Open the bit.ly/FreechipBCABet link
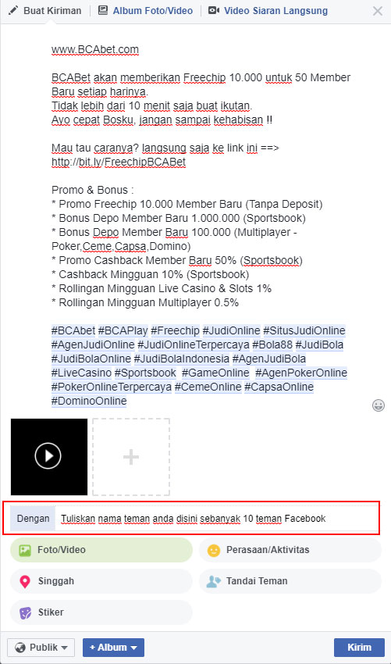Image resolution: width=391 pixels, height=664 pixels. pyautogui.click(x=119, y=162)
